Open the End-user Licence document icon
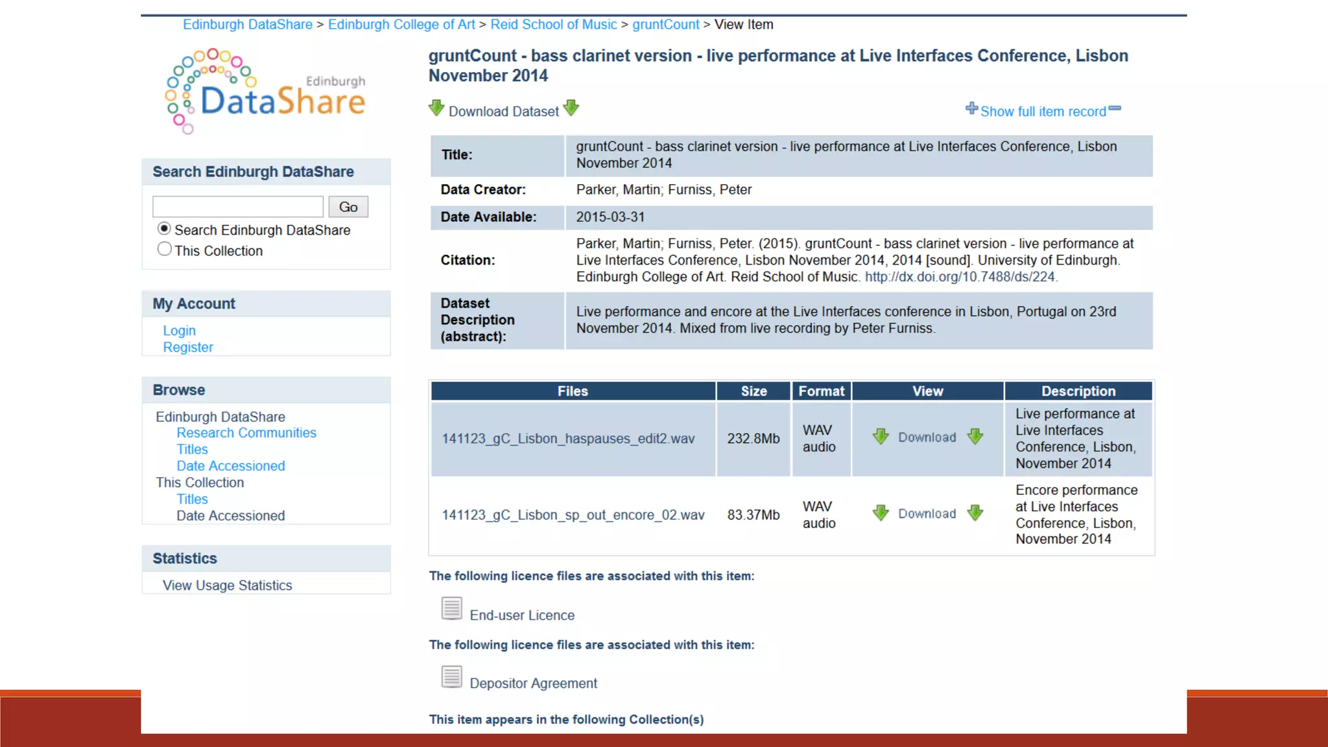Image resolution: width=1328 pixels, height=747 pixels. point(452,609)
